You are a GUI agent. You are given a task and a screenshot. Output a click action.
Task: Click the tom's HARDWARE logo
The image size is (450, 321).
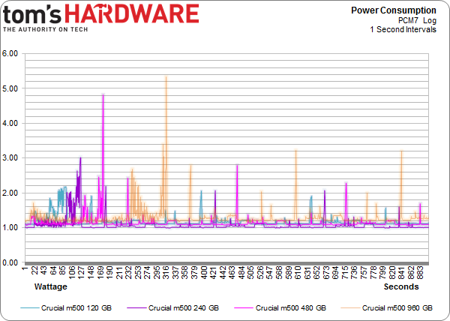click(x=100, y=14)
